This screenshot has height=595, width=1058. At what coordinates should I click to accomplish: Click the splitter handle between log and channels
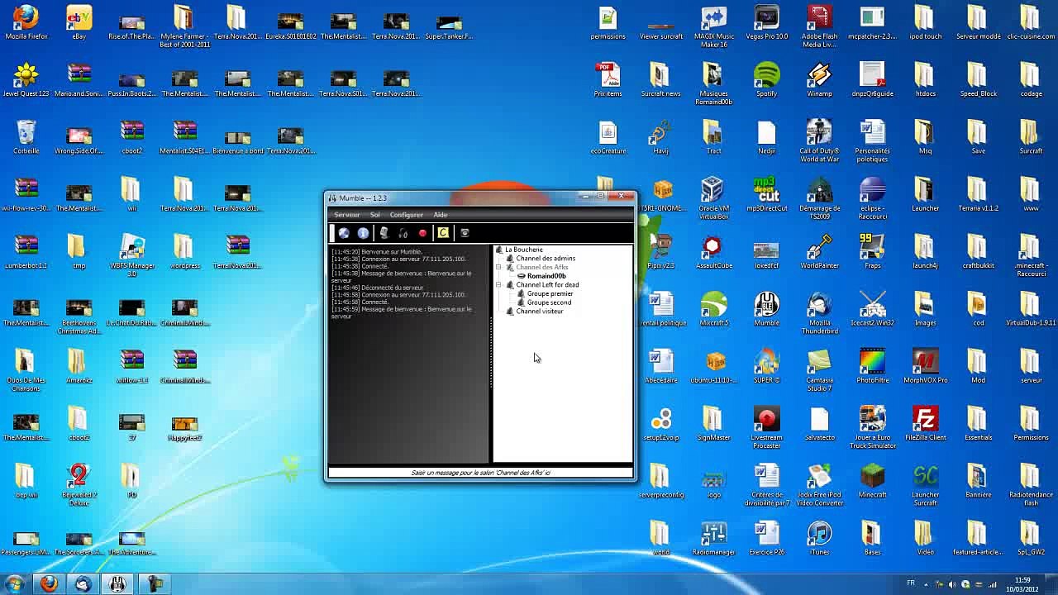pos(491,354)
